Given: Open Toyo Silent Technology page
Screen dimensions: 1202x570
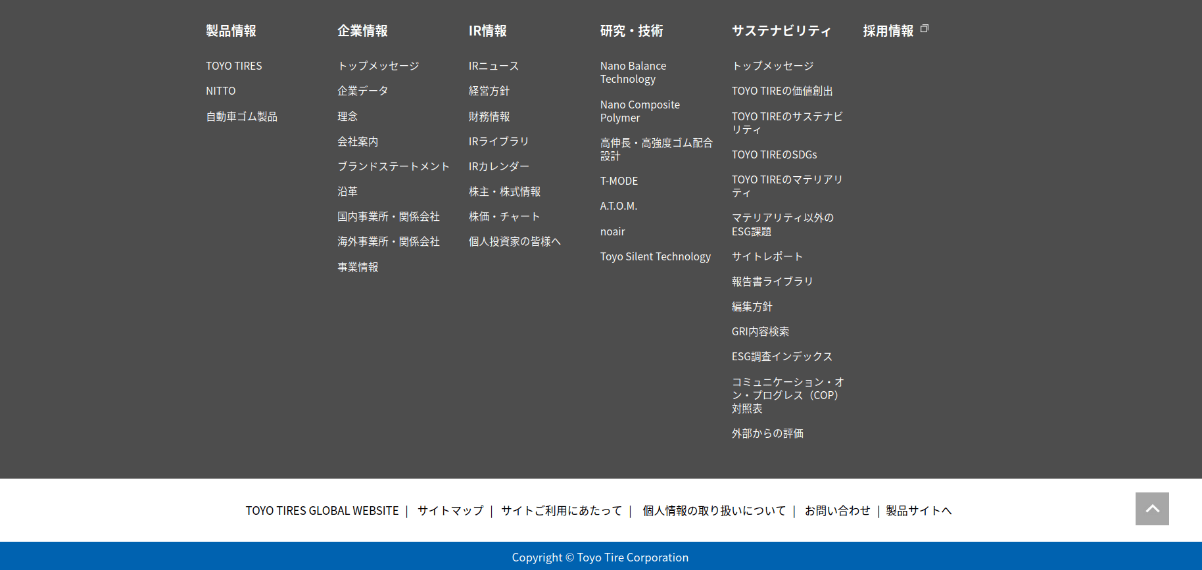Looking at the screenshot, I should [655, 256].
